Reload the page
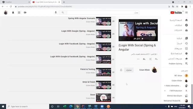Screen dimensions: 193x109 (11, 7)
